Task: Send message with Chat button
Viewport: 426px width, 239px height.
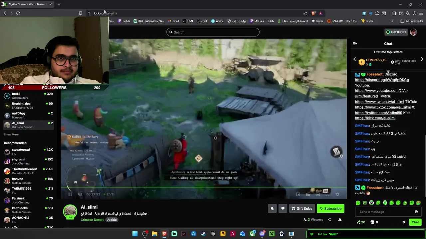Action: (x=415, y=222)
